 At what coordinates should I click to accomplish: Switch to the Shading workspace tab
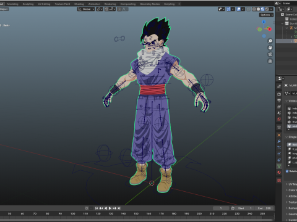click(x=79, y=4)
